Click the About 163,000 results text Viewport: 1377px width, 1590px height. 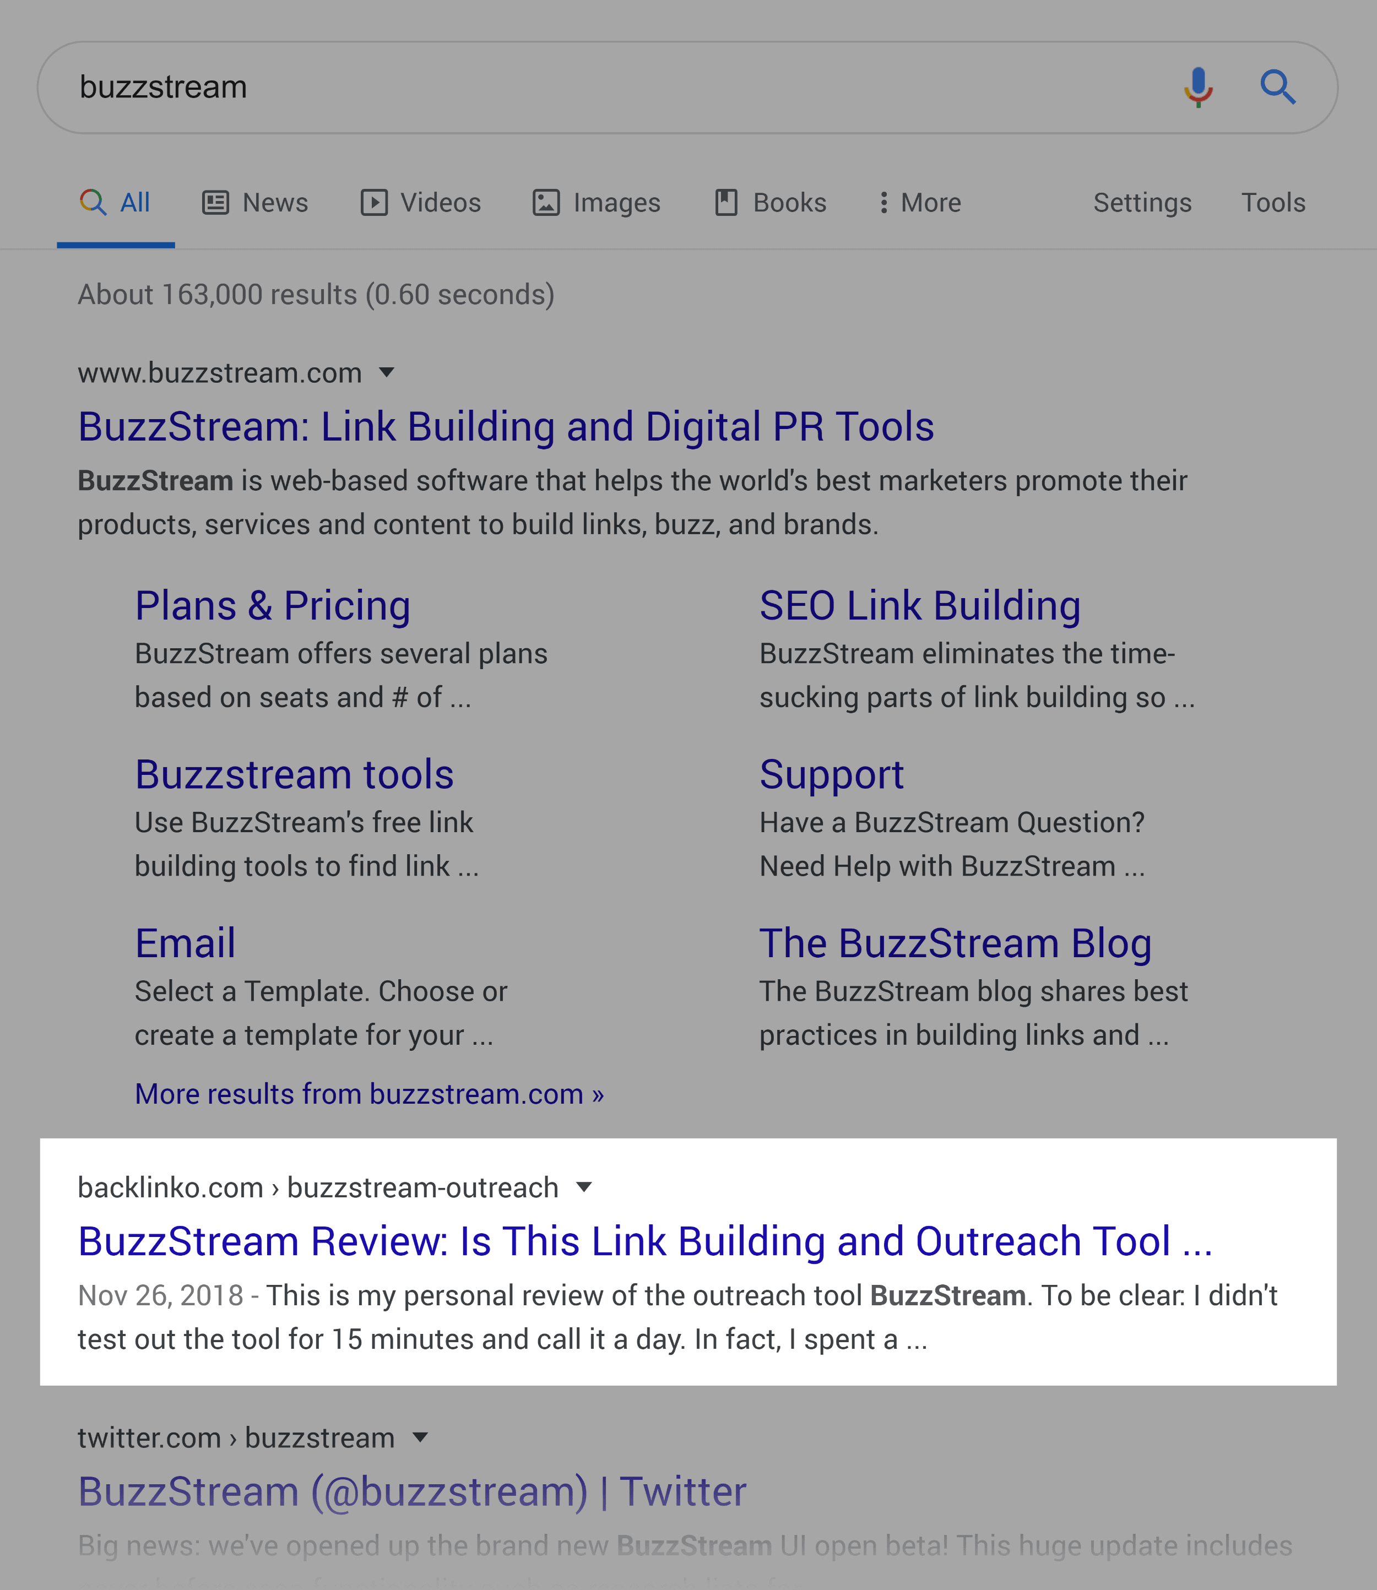click(316, 295)
